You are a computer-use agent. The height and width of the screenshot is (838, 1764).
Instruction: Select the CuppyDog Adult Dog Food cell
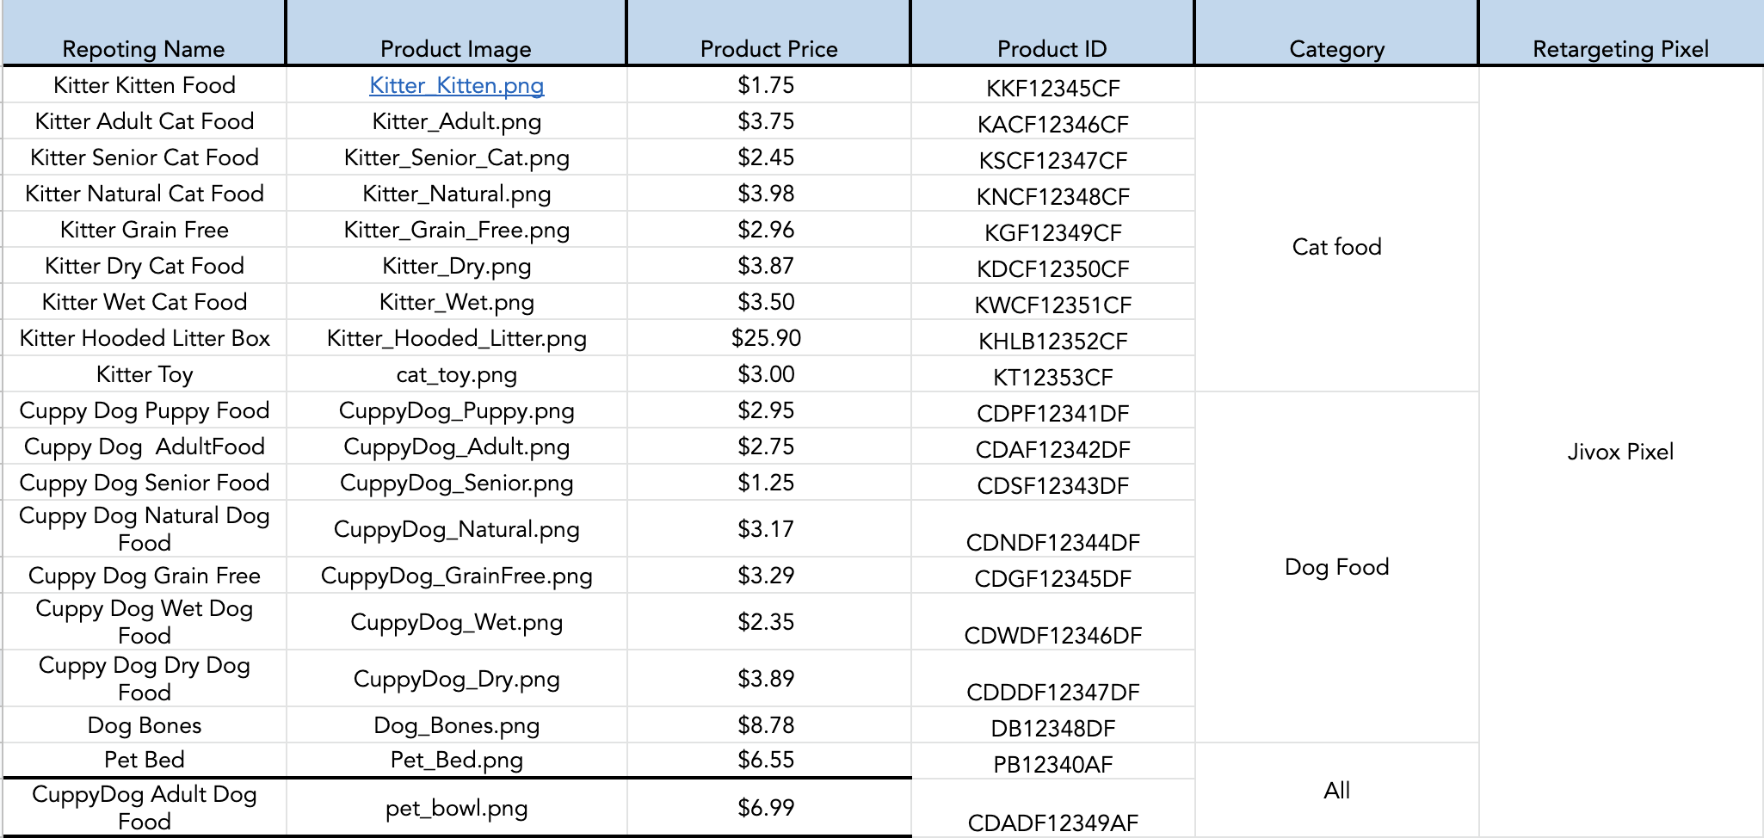point(144,807)
